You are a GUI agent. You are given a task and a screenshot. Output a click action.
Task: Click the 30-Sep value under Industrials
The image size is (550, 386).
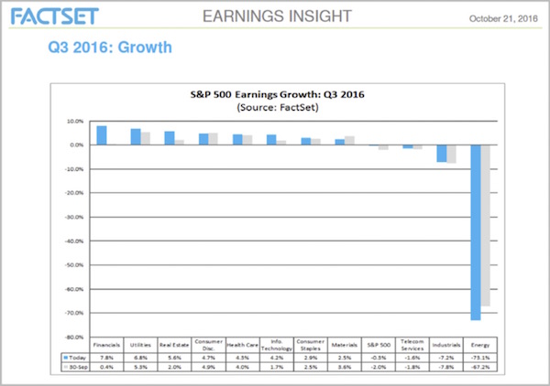[446, 367]
